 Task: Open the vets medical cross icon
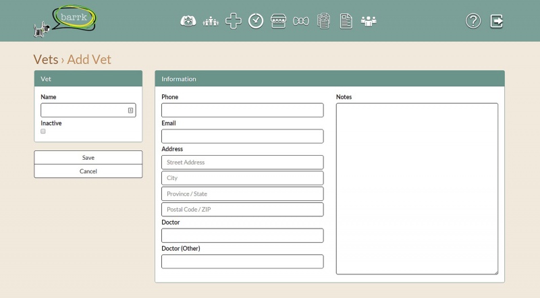click(233, 21)
